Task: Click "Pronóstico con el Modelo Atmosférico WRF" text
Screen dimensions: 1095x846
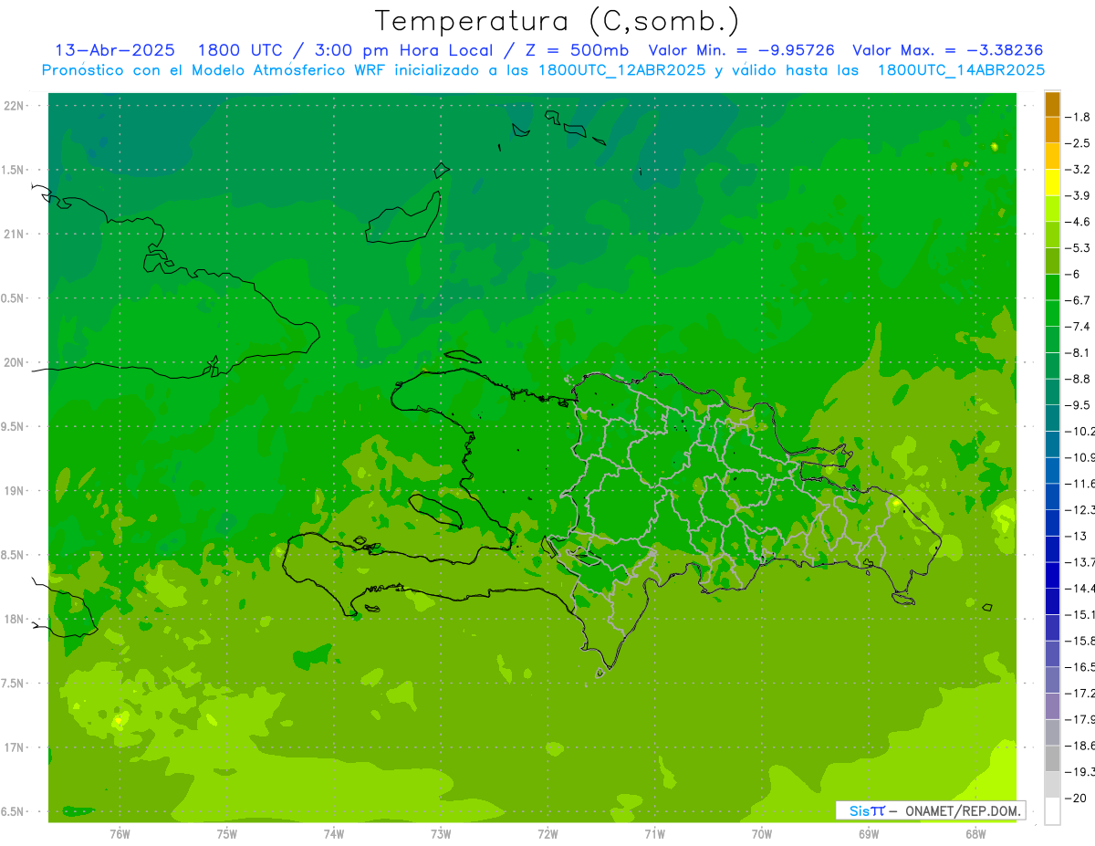Action: 215,70
